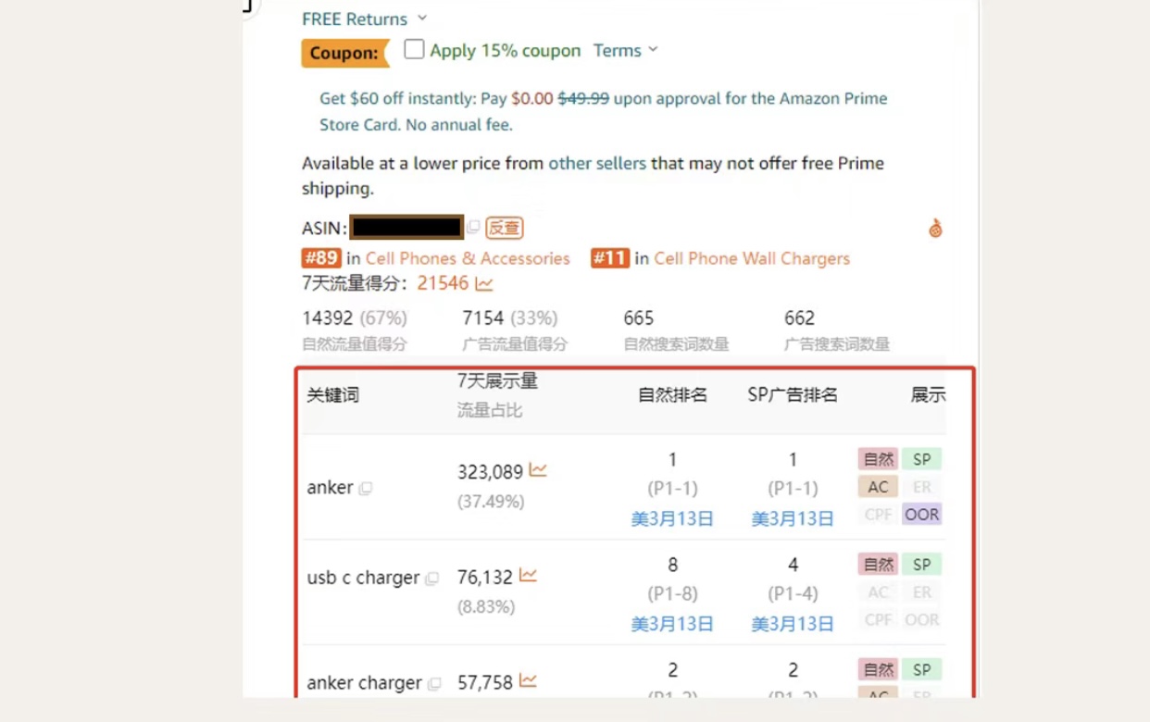Toggle the CPF tag in anker row

coord(878,515)
